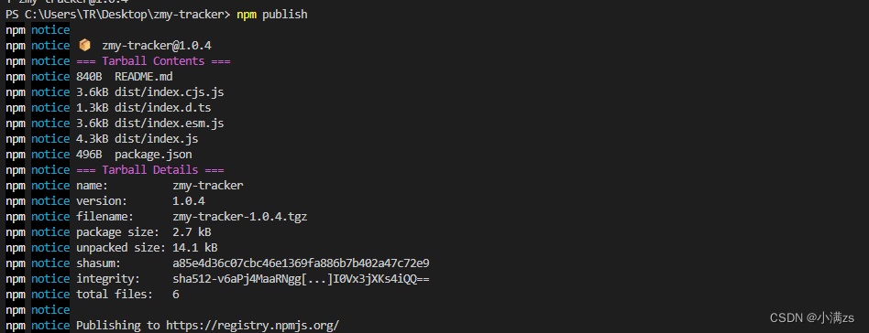Select the shasum hash value
This screenshot has height=333, width=869.
pos(301,263)
